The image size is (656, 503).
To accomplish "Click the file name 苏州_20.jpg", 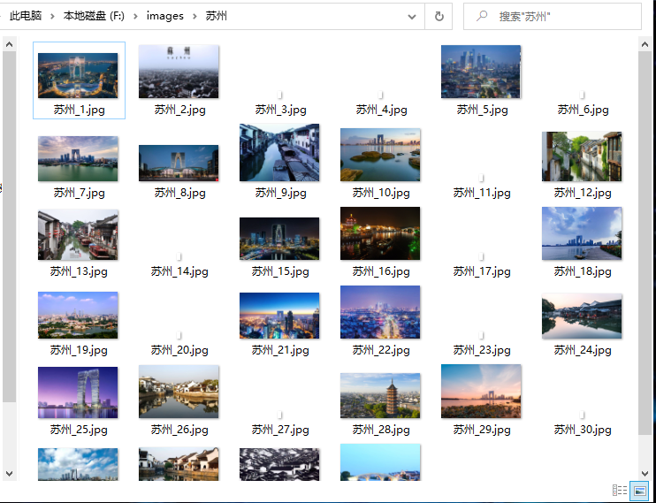I will pos(179,350).
